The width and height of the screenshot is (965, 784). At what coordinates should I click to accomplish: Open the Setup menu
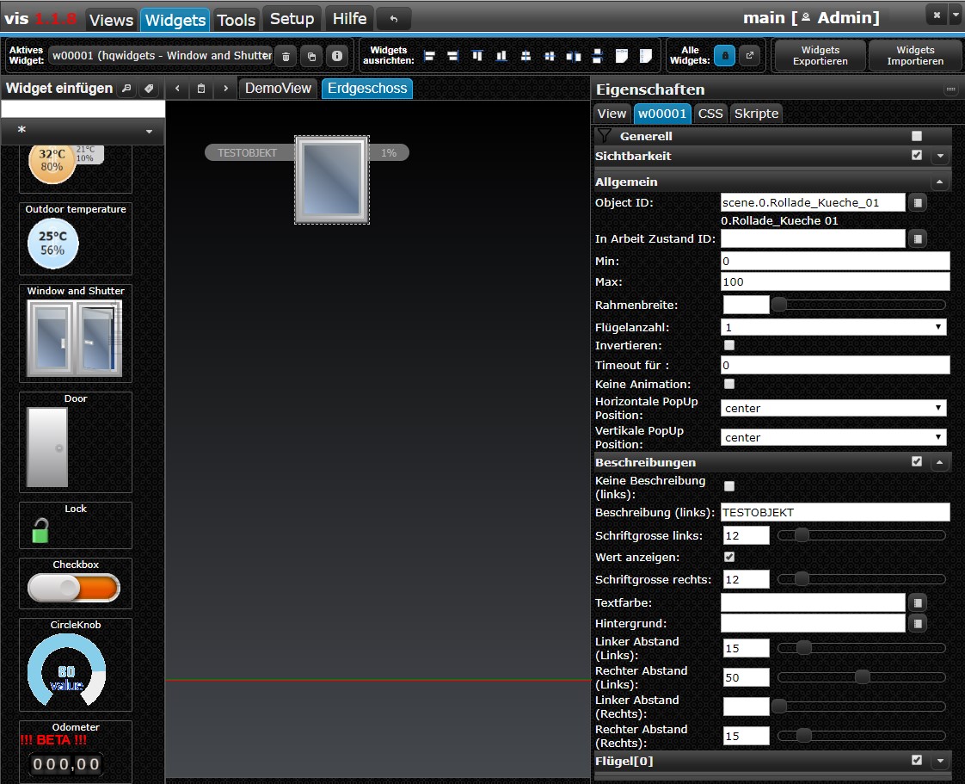pyautogui.click(x=292, y=19)
